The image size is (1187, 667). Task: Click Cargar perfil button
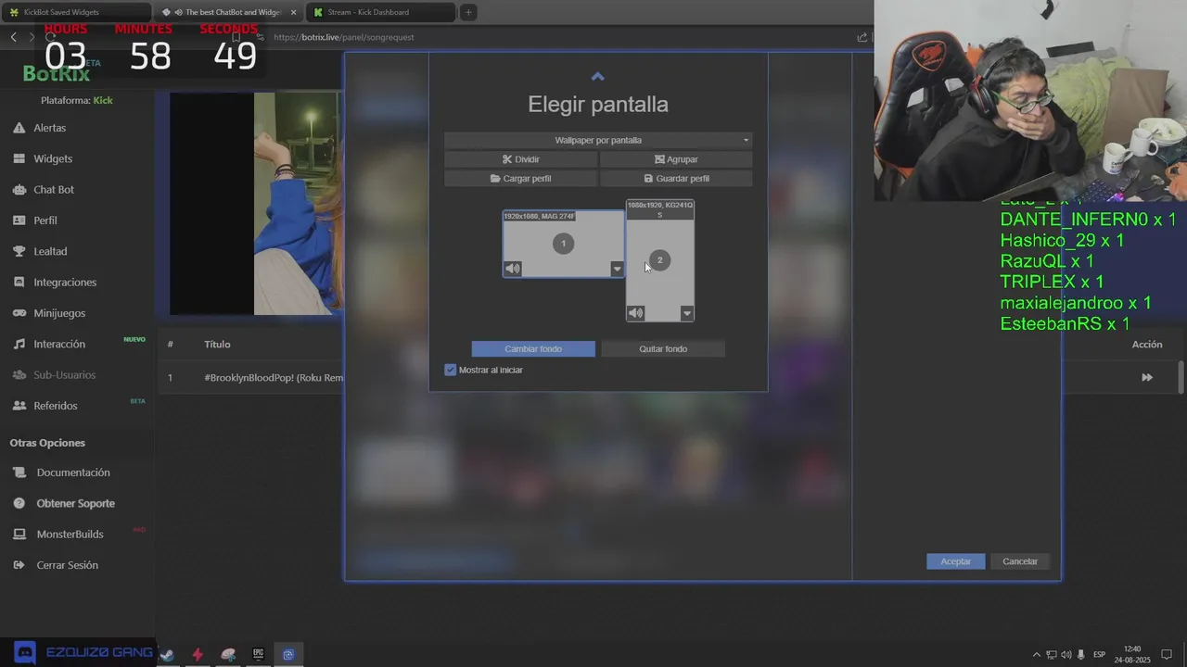tap(520, 179)
